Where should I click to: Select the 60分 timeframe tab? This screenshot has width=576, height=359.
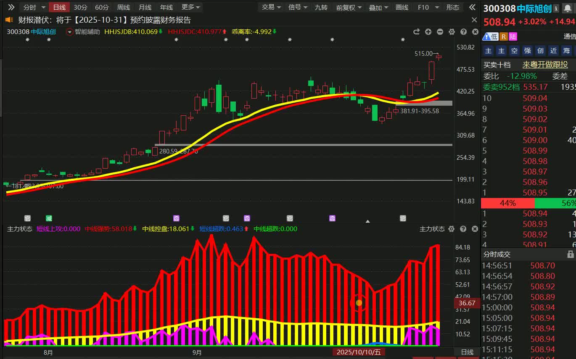pos(102,7)
